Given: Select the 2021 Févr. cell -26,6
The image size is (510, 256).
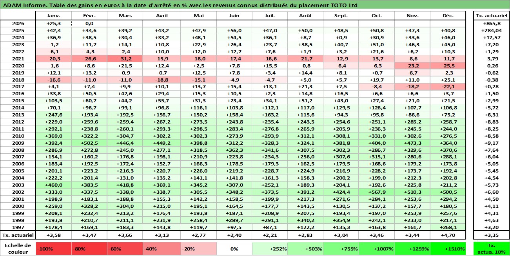Looking at the screenshot, I should pos(89,58).
